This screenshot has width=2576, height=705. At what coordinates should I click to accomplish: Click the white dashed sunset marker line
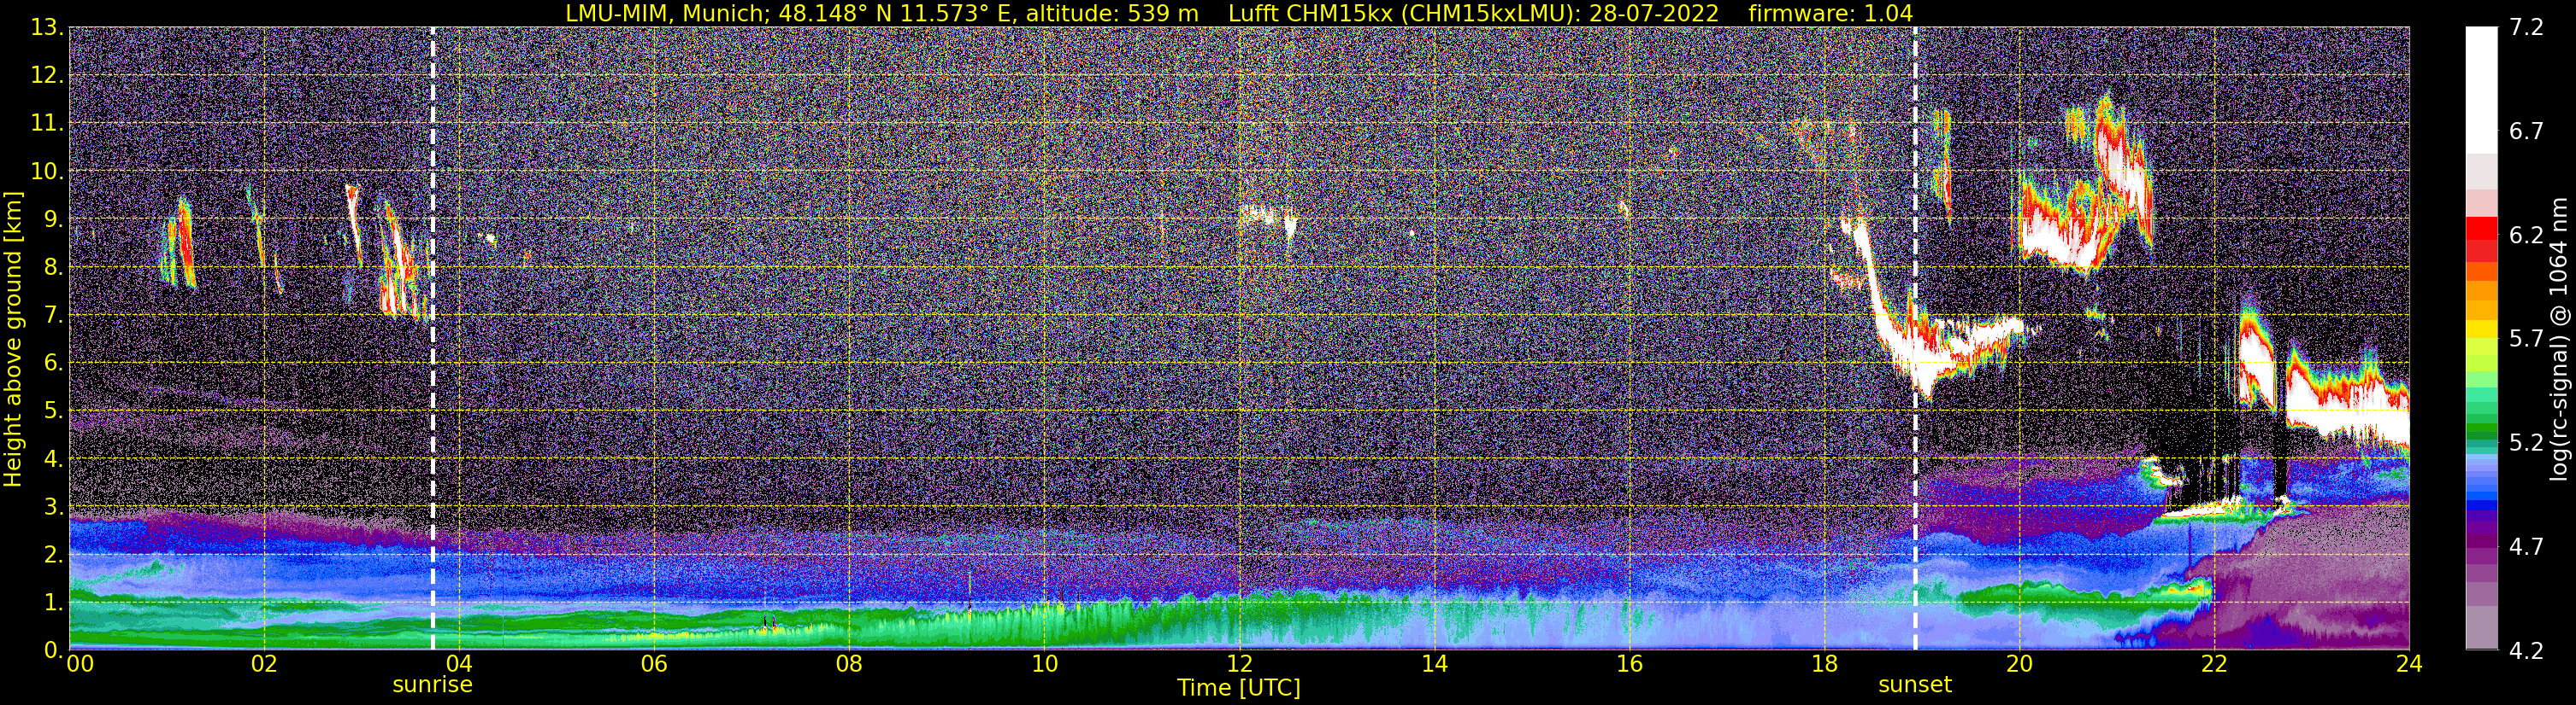click(x=1915, y=339)
